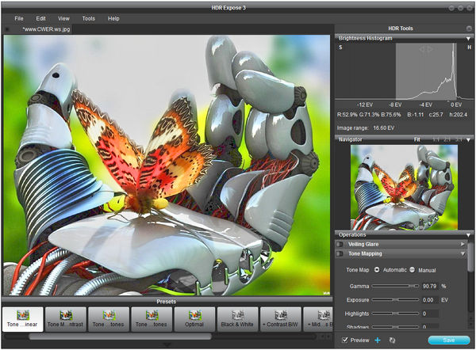Apply the Black & White preset

pyautogui.click(x=236, y=319)
